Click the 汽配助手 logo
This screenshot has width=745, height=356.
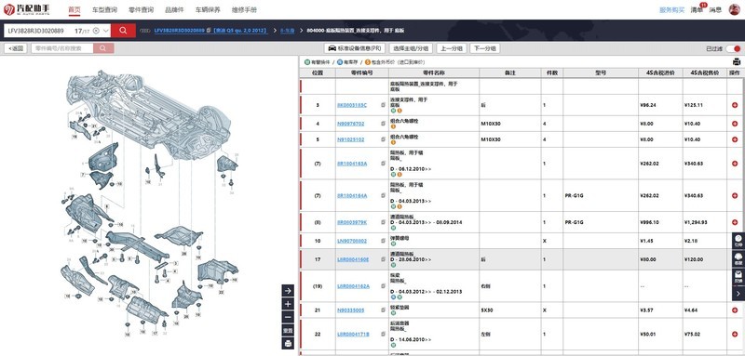point(26,9)
